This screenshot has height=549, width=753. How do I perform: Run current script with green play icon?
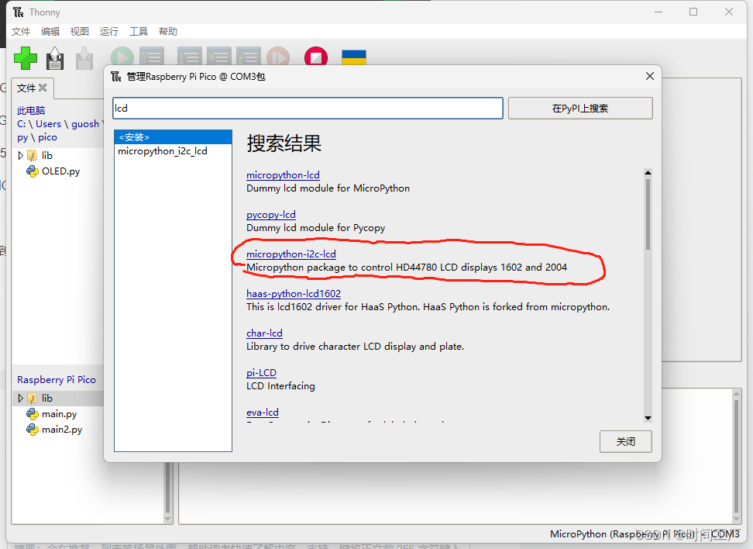point(122,58)
